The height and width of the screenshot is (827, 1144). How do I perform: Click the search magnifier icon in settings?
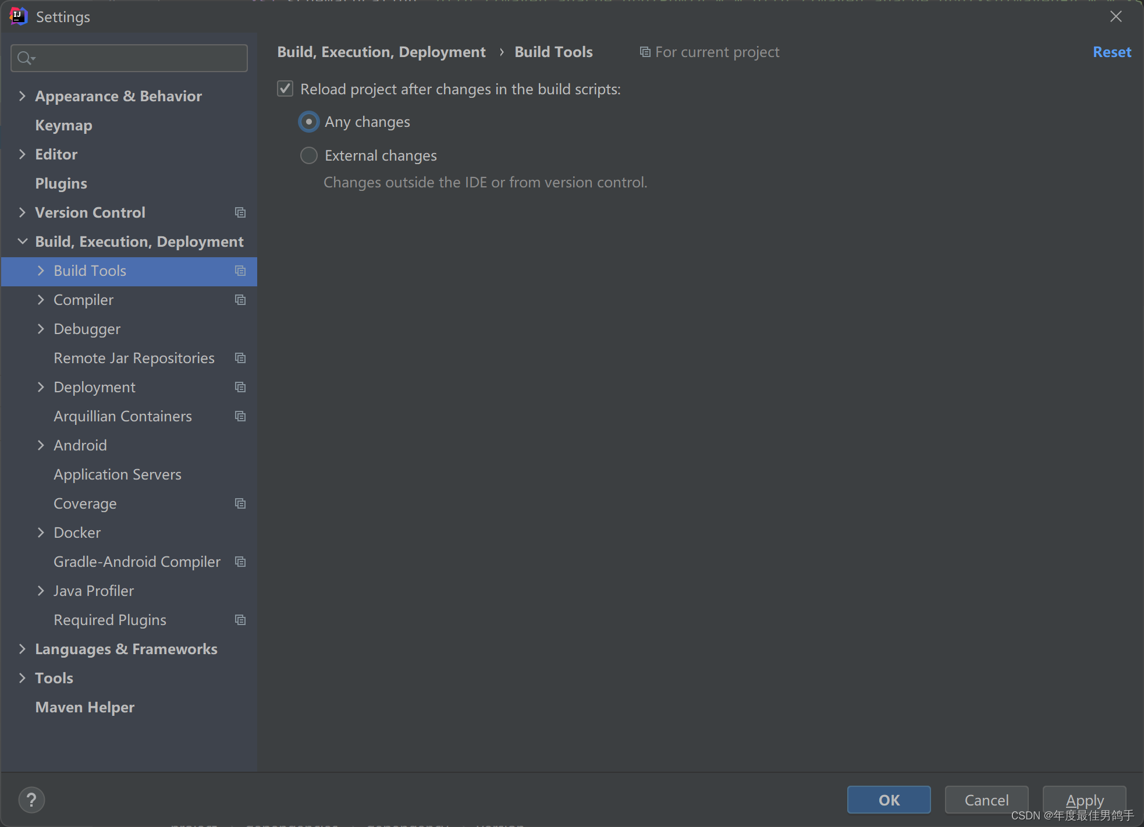tap(24, 58)
